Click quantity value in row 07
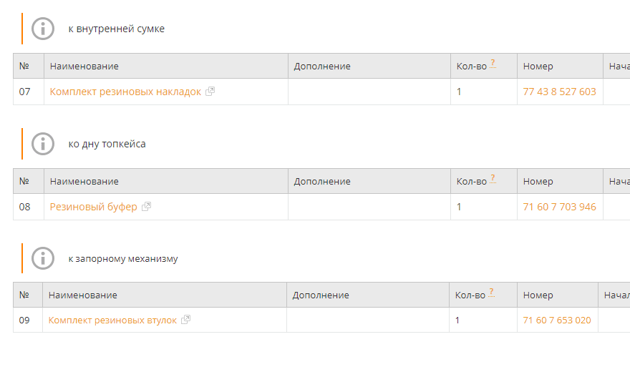 459,92
